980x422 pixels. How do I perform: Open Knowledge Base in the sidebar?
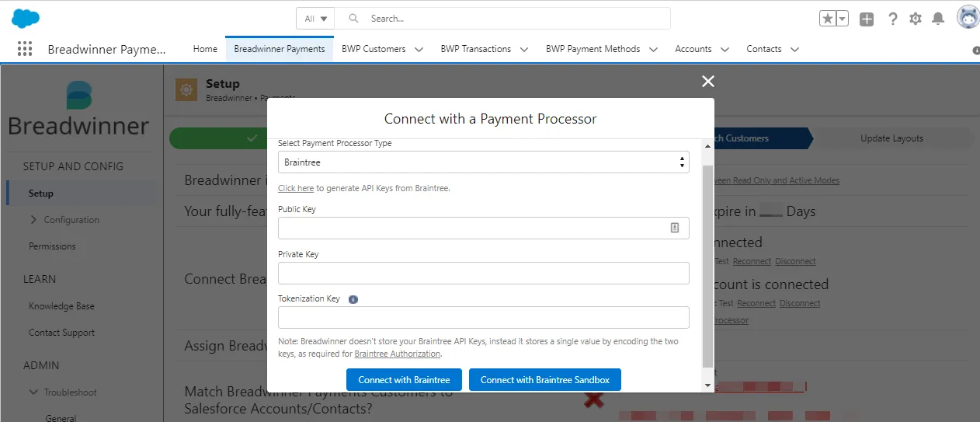(61, 306)
